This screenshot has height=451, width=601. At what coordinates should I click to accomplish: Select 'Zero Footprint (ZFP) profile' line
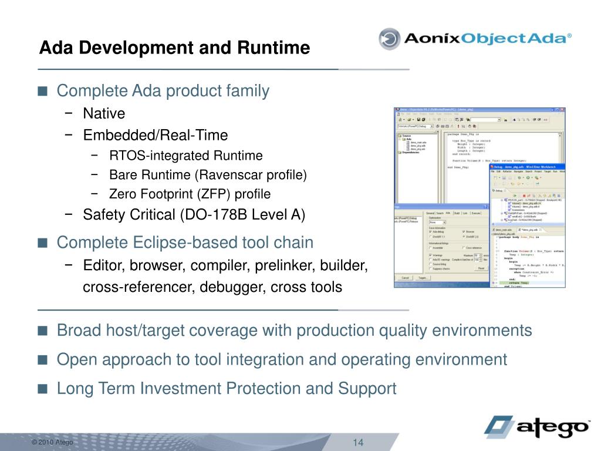190,194
